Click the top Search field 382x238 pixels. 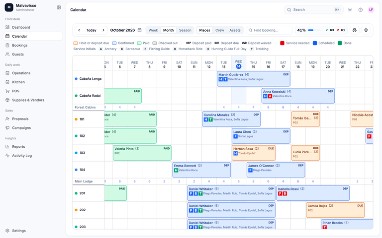click(x=313, y=10)
